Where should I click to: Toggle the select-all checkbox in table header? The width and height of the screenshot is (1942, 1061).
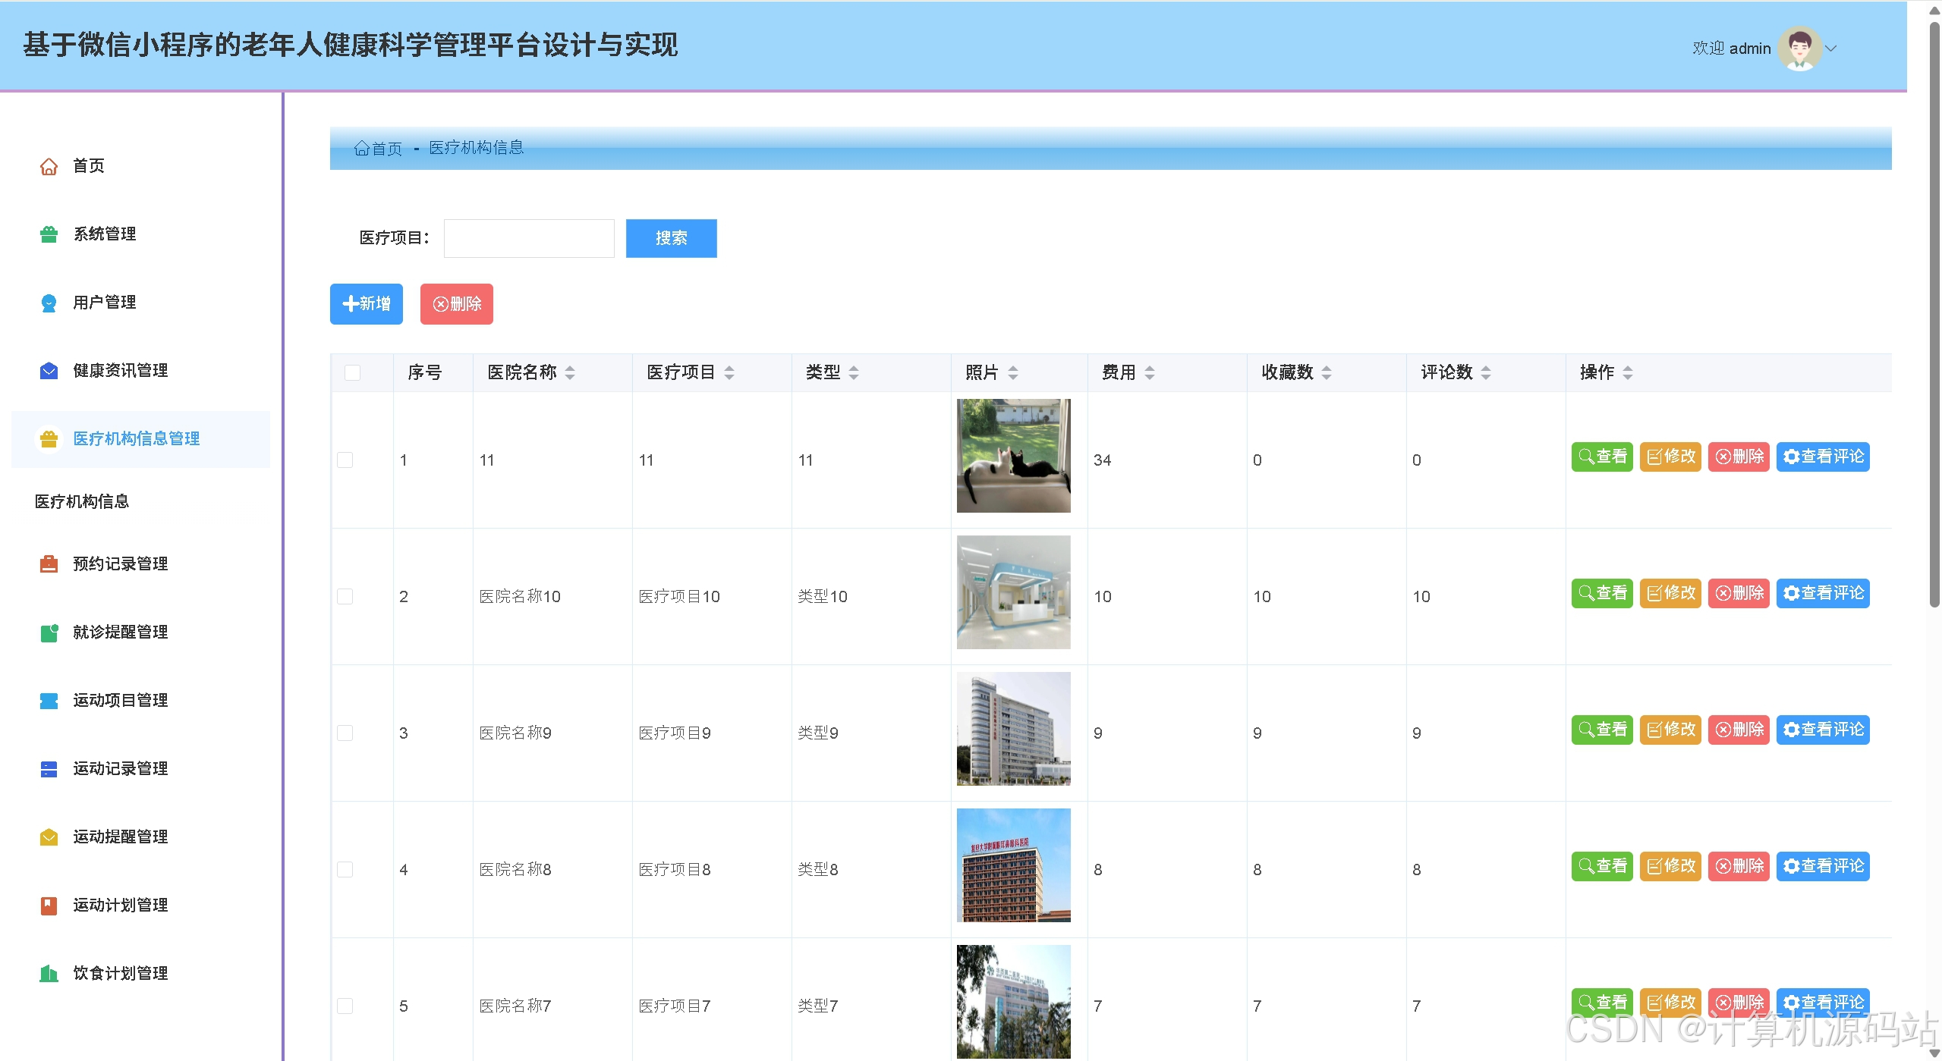pyautogui.click(x=352, y=372)
